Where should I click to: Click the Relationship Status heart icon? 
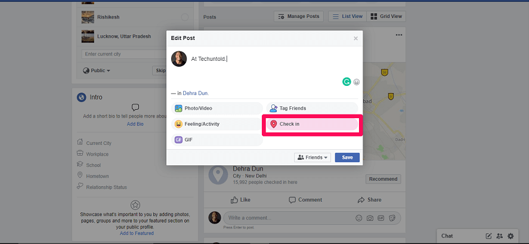[80, 186]
